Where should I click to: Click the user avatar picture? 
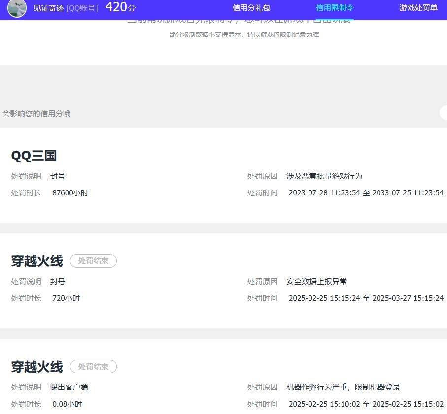[17, 8]
